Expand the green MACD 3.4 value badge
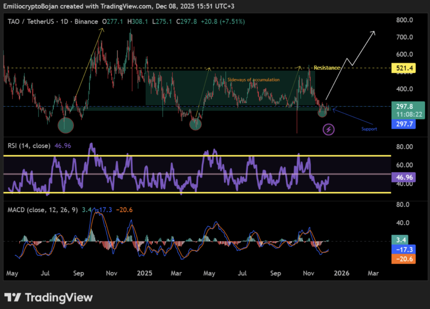This screenshot has height=309, width=430. point(401,240)
